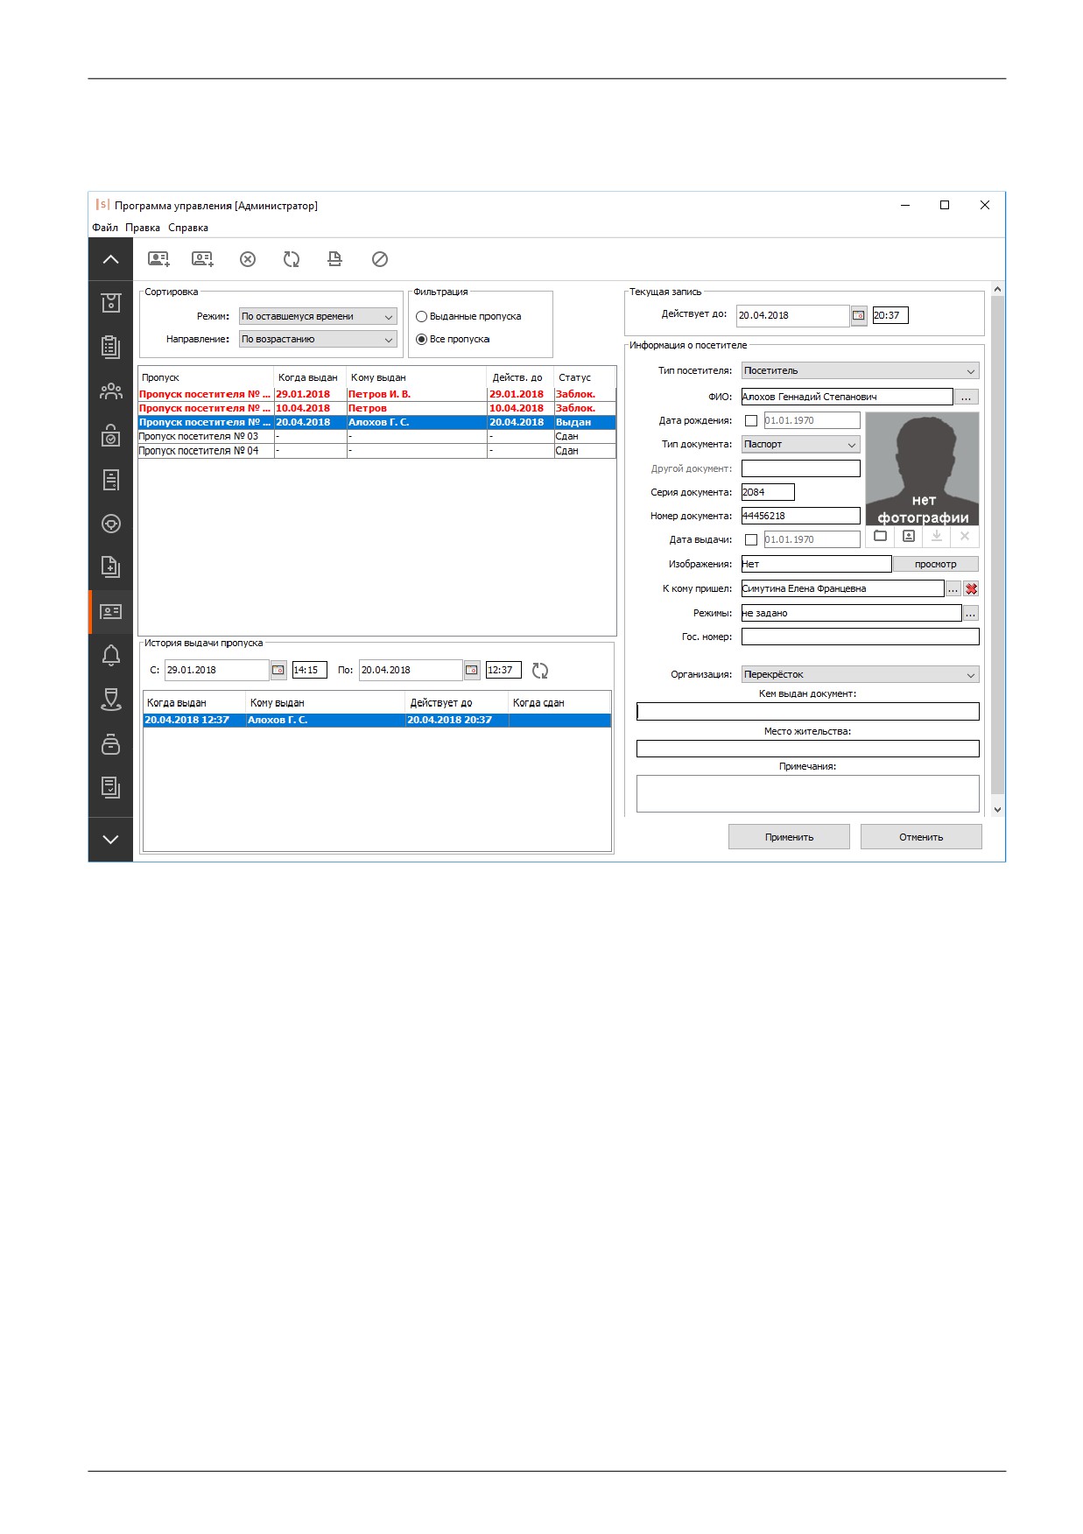This screenshot has width=1083, height=1534.
Task: Click the Примечания text area
Action: tap(807, 793)
